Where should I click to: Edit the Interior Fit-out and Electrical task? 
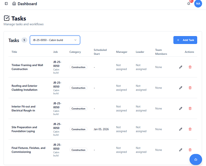(x=180, y=108)
